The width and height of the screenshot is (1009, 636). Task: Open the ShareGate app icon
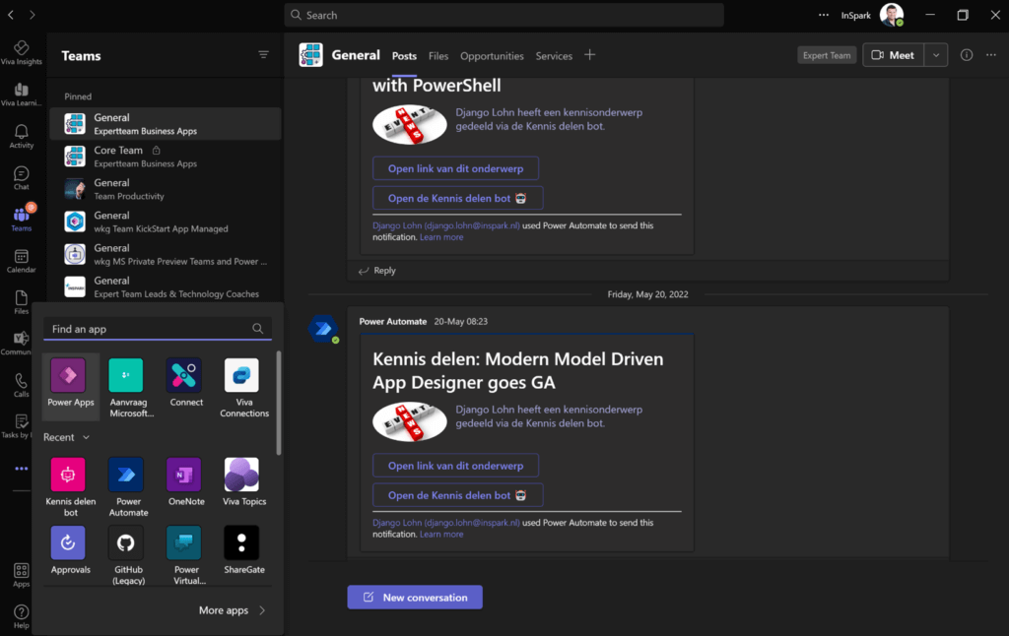click(x=242, y=542)
